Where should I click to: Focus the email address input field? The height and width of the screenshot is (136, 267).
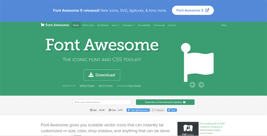102,102
